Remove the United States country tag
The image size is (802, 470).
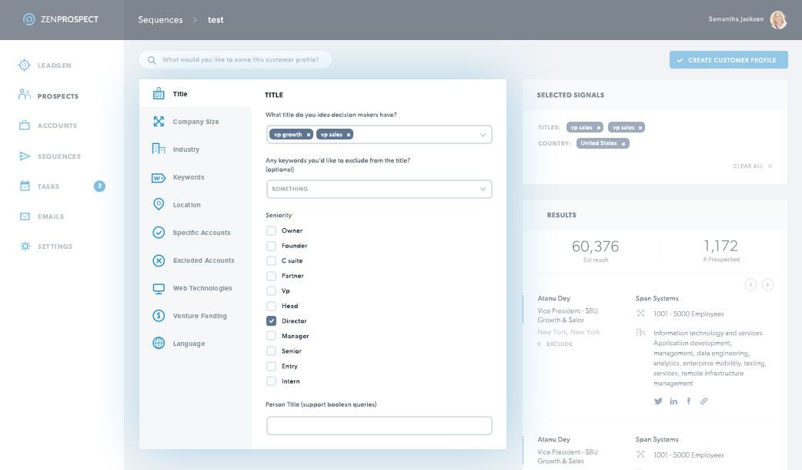[x=623, y=144]
